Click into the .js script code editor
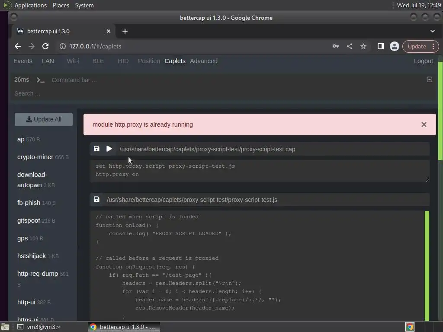 point(257,265)
